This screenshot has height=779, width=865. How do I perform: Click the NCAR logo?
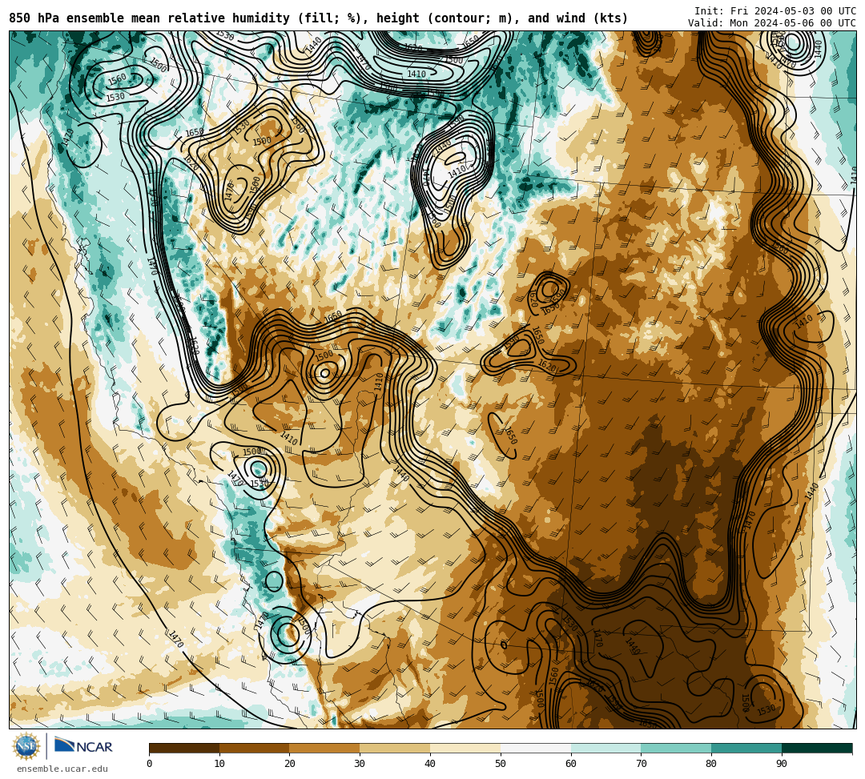[83, 746]
